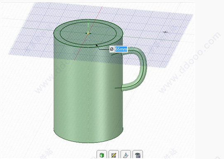Click the move grid icon with blue arrow
Image resolution: width=224 pixels, height=159 pixels.
tap(126, 155)
